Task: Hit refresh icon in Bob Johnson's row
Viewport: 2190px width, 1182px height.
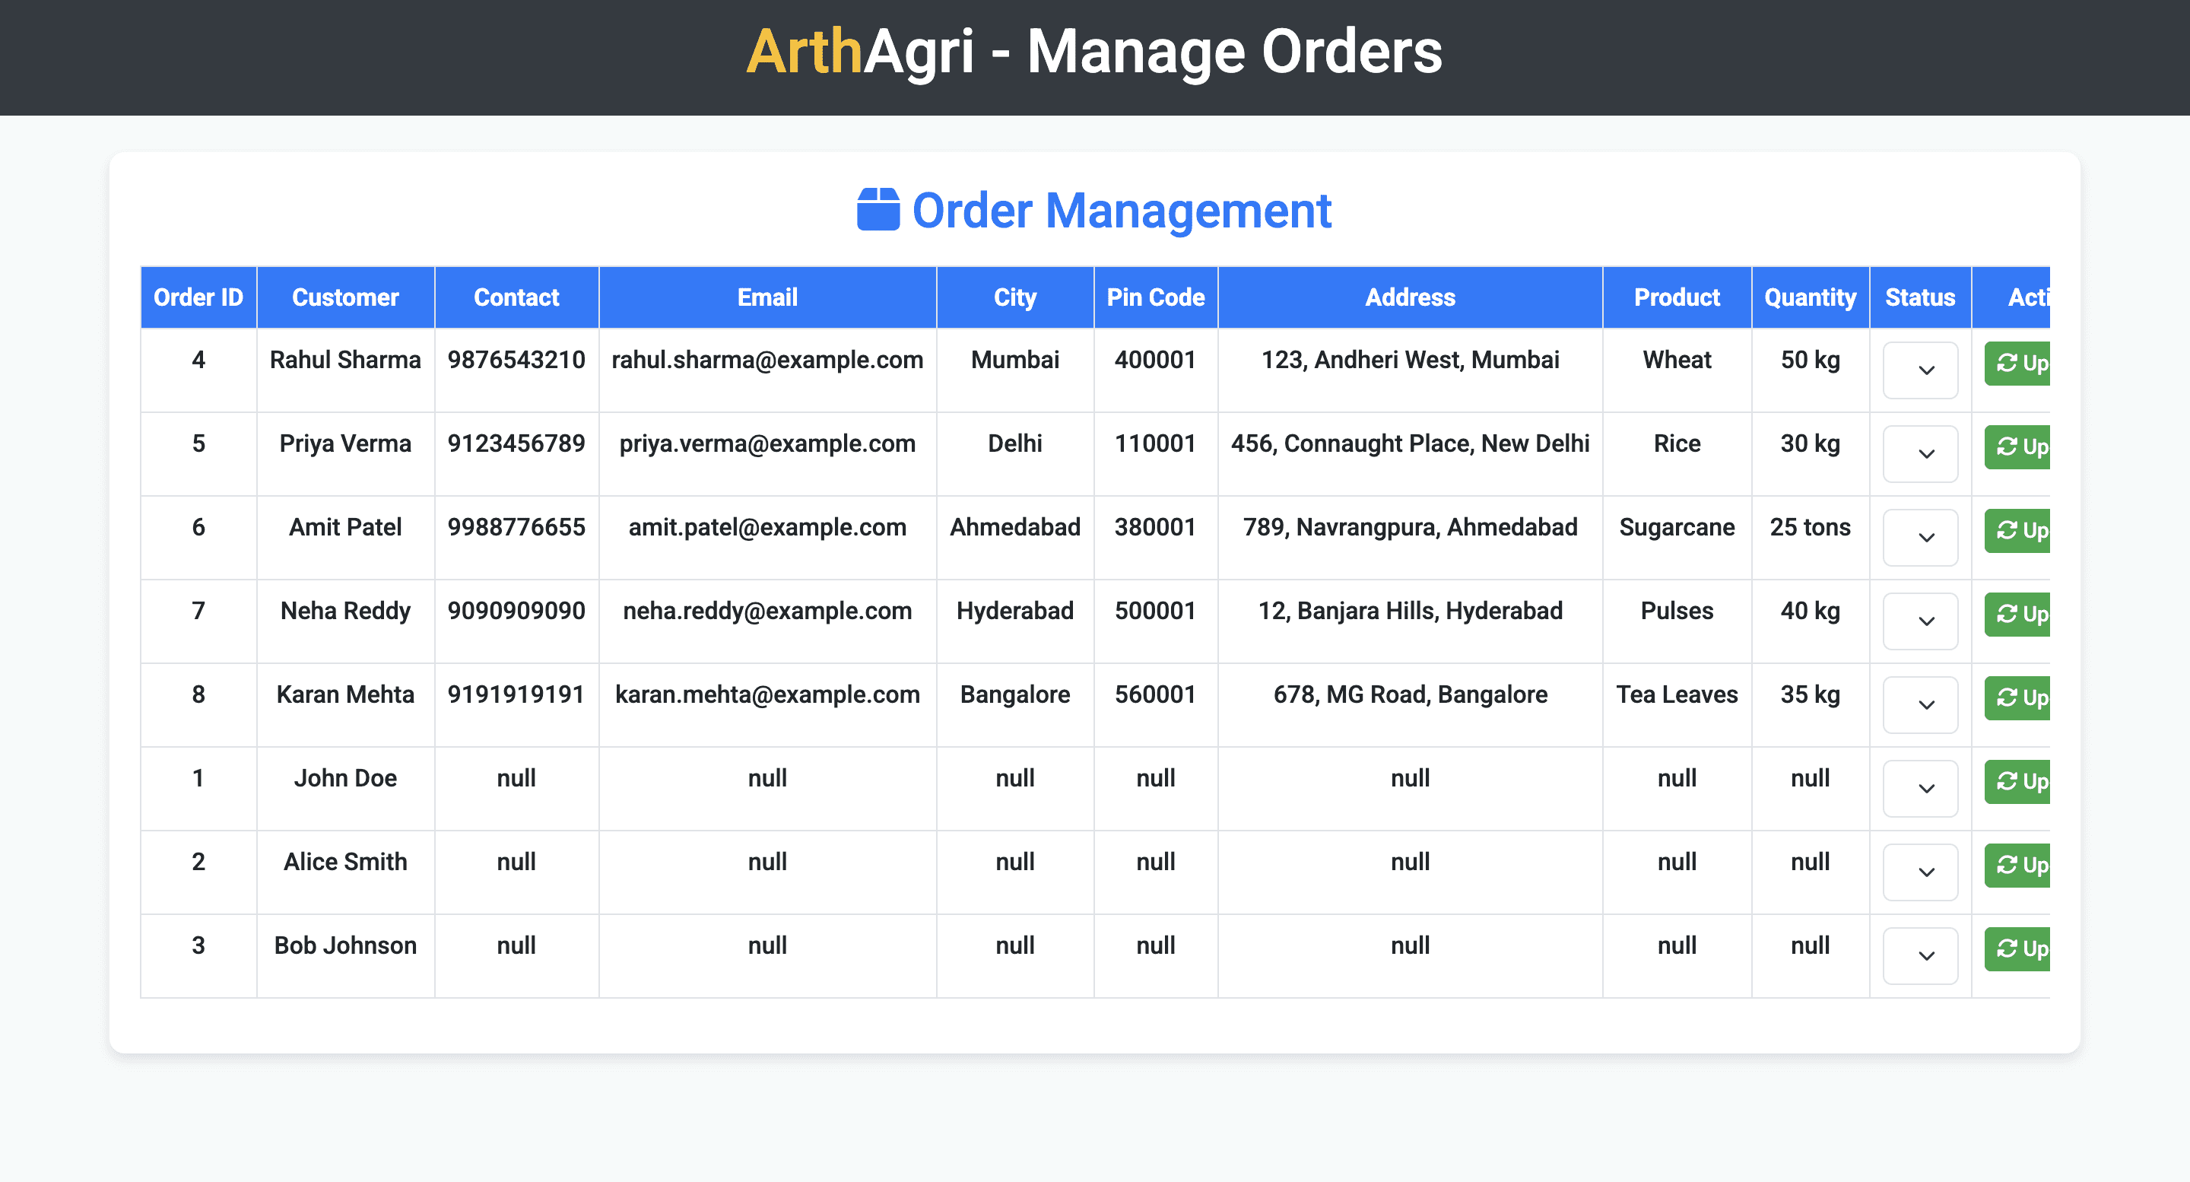Action: [2007, 948]
